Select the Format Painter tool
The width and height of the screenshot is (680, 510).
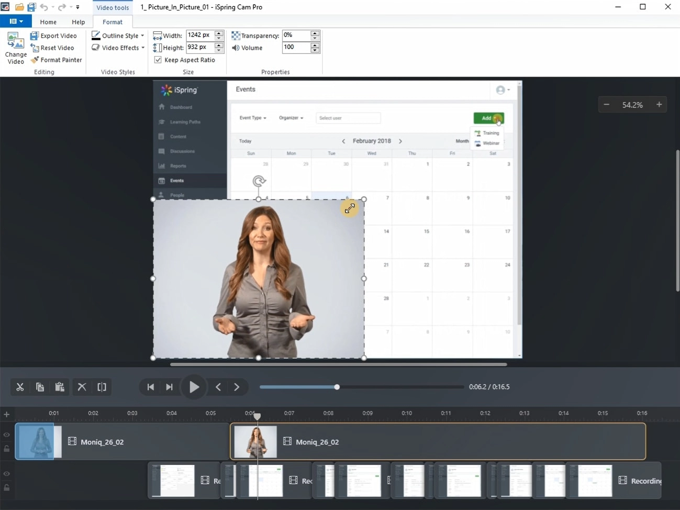[x=56, y=60]
